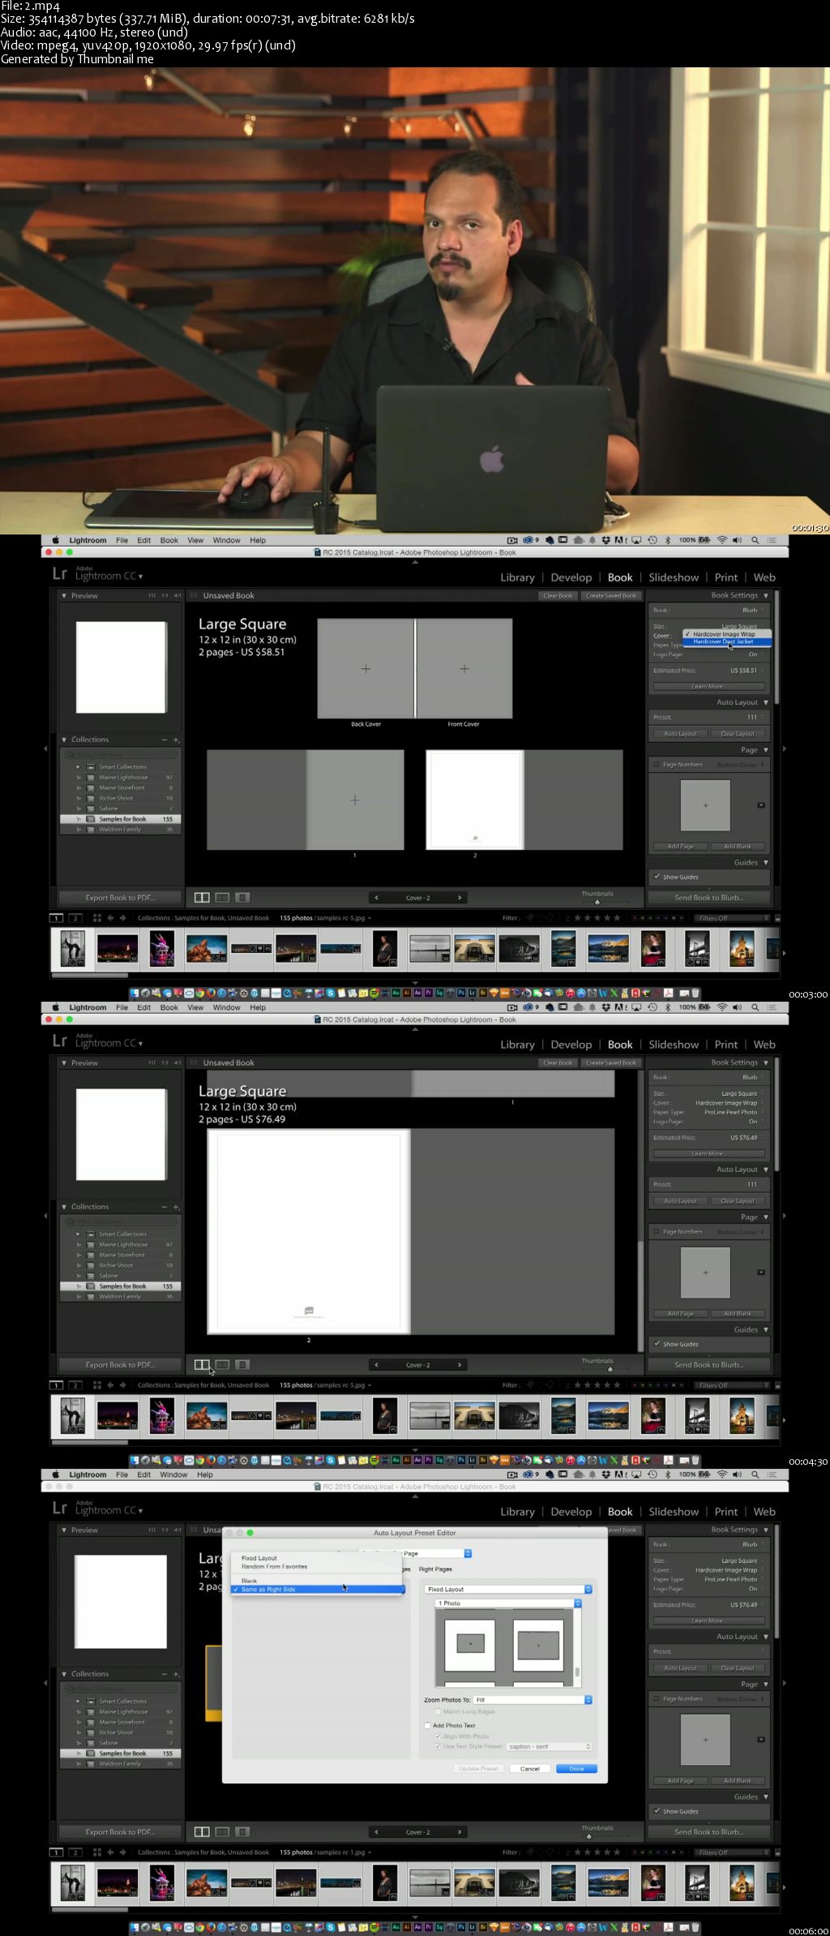Toggle Align With Photo checkbox in dialog

(x=438, y=1736)
